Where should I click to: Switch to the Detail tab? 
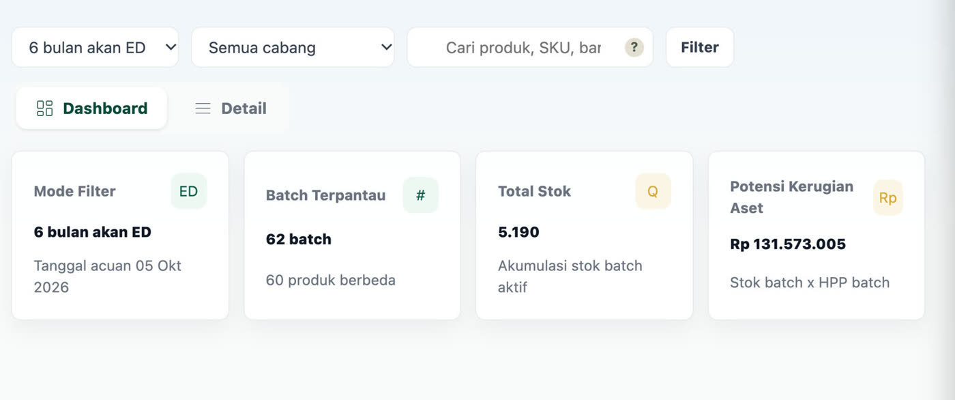[x=231, y=108]
